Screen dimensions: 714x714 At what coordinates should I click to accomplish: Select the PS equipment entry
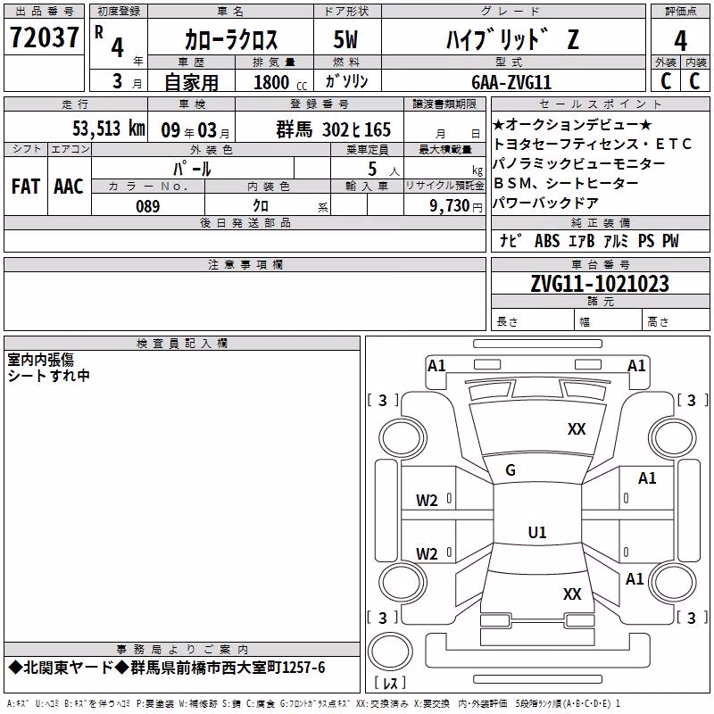(x=645, y=240)
